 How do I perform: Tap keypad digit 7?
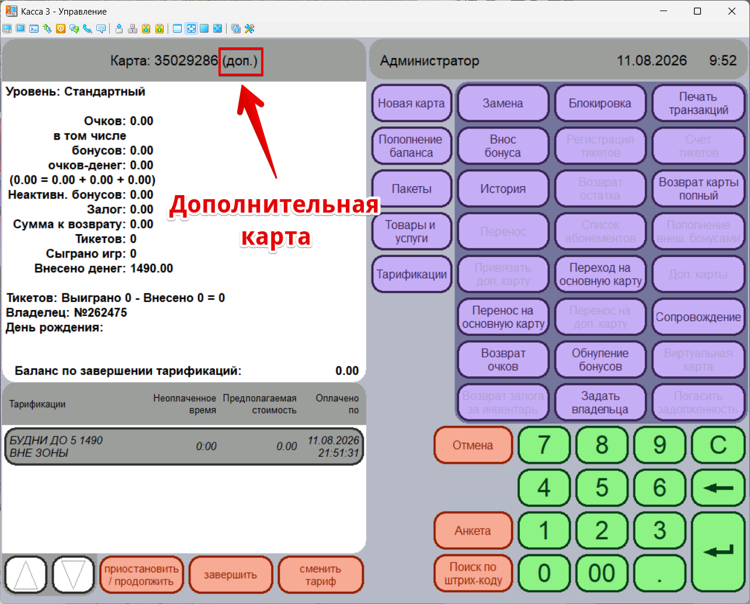(x=544, y=445)
